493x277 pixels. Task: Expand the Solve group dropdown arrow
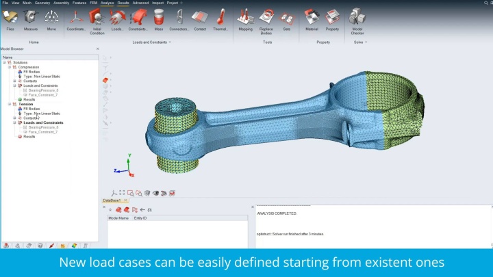tap(366, 42)
